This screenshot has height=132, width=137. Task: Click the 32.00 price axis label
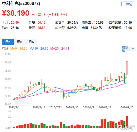[x=8, y=54]
